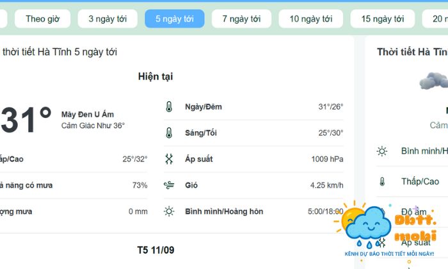Viewport: 448px width, 269px height.
Task: Click the Ngày/Đêm thermometer icon
Action: (169, 107)
